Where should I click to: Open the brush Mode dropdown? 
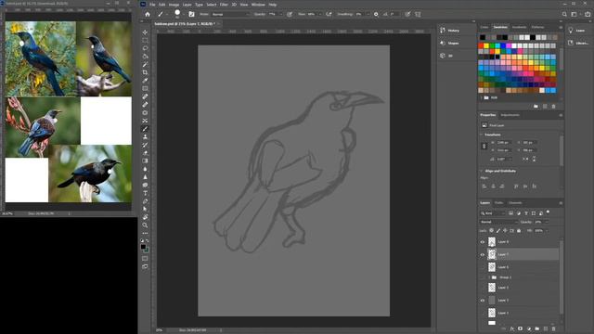coord(230,14)
